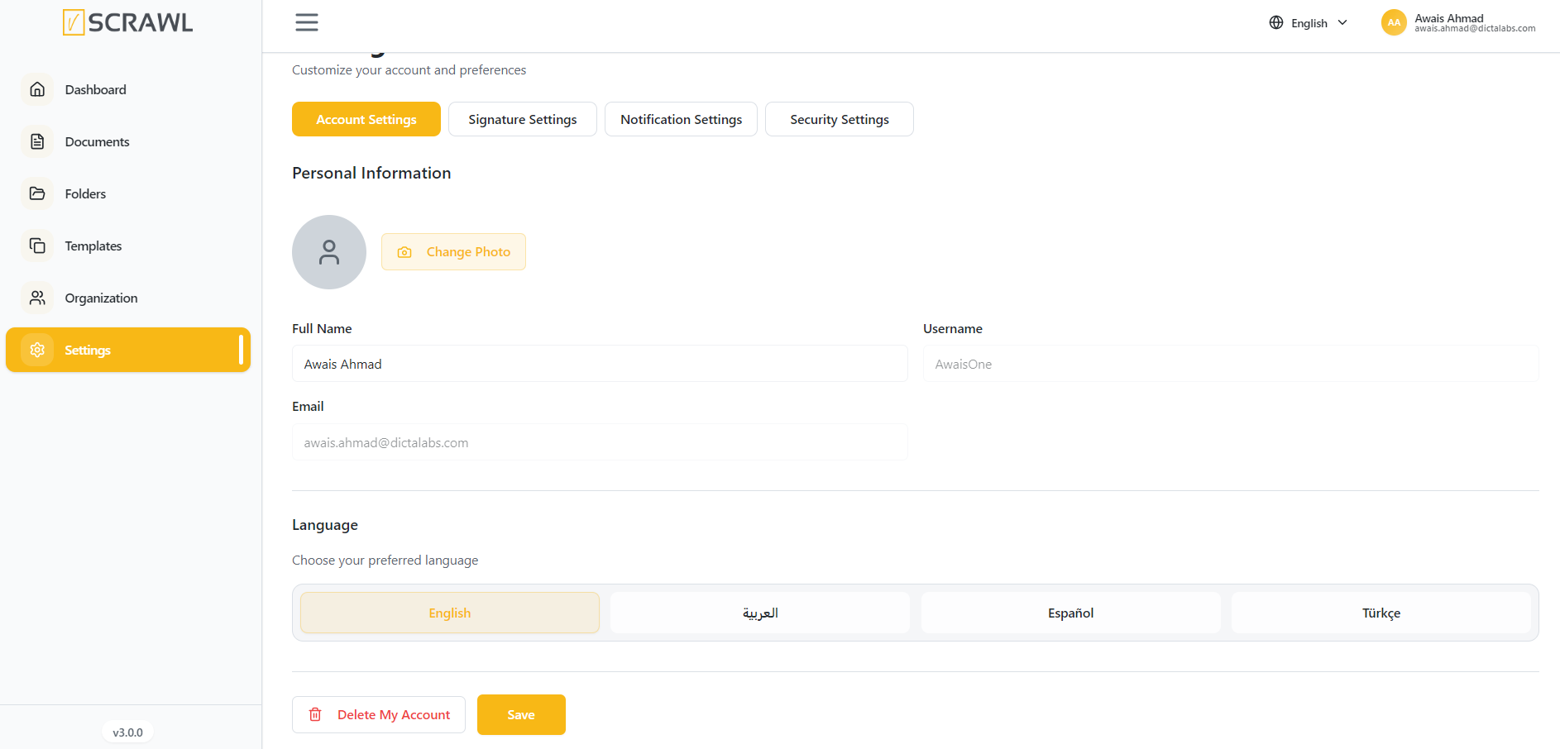Click the v3.0.0 version badge
1560x749 pixels.
click(x=128, y=732)
